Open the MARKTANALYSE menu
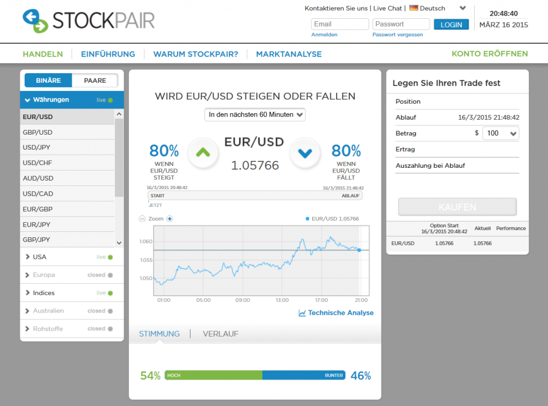The width and height of the screenshot is (548, 406). coord(288,54)
